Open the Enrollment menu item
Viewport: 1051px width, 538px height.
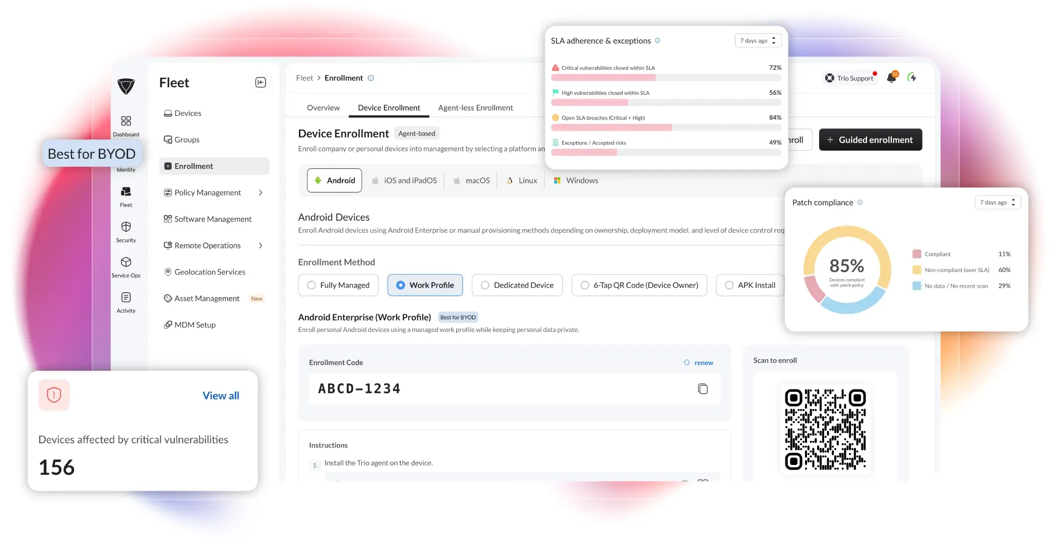click(214, 166)
